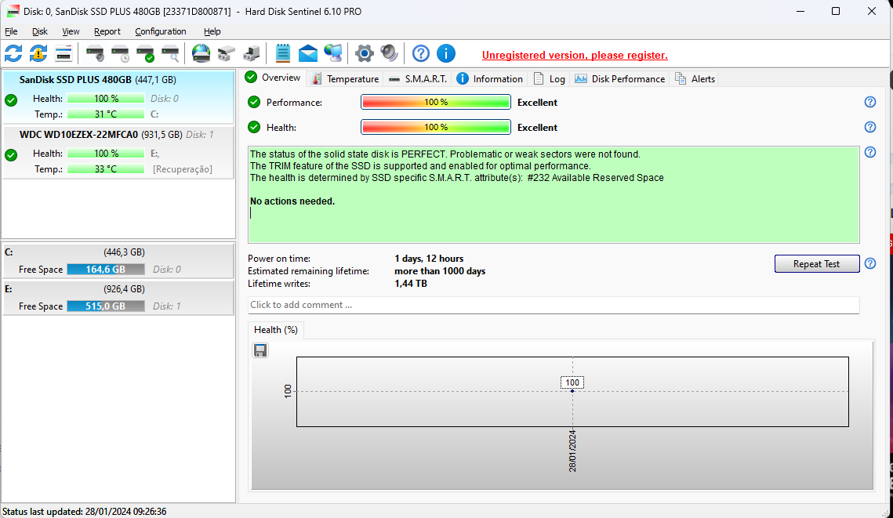Click the disk panel card toolbar icon
Screen dimensions: 893x518
[64, 53]
